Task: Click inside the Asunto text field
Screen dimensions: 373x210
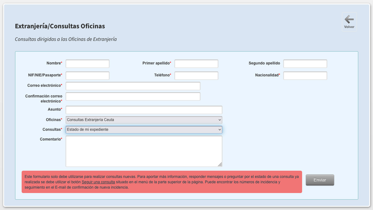Action: [144, 110]
